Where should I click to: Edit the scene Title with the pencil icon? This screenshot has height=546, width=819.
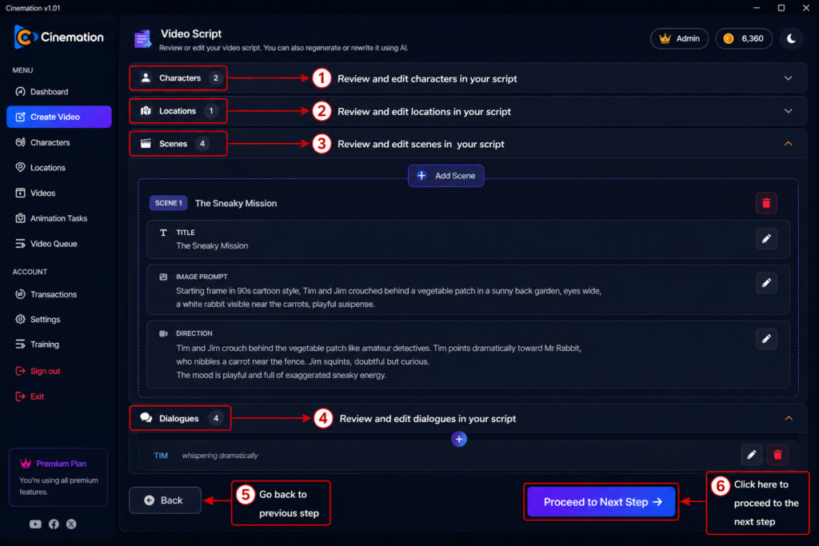pos(765,239)
